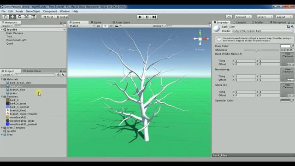Toggle Pivot handle position

click(x=48, y=17)
